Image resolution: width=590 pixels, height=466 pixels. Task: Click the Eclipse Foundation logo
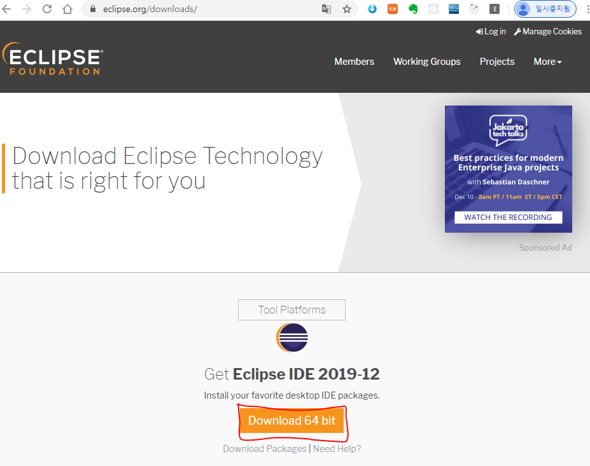pos(53,58)
